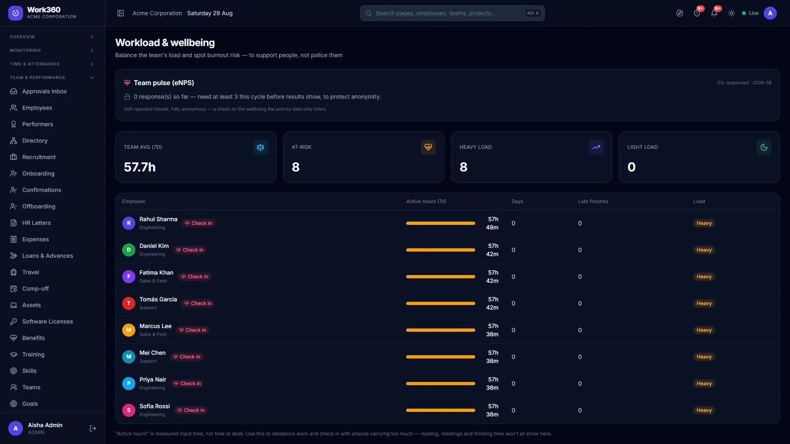Expand the Time & Attendance section
The width and height of the screenshot is (790, 444).
(x=52, y=64)
